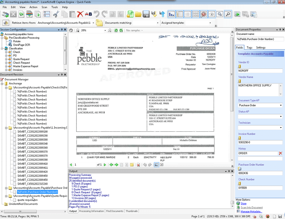Click the green arrow page refresh icon
285x219 pixels.
22,14
